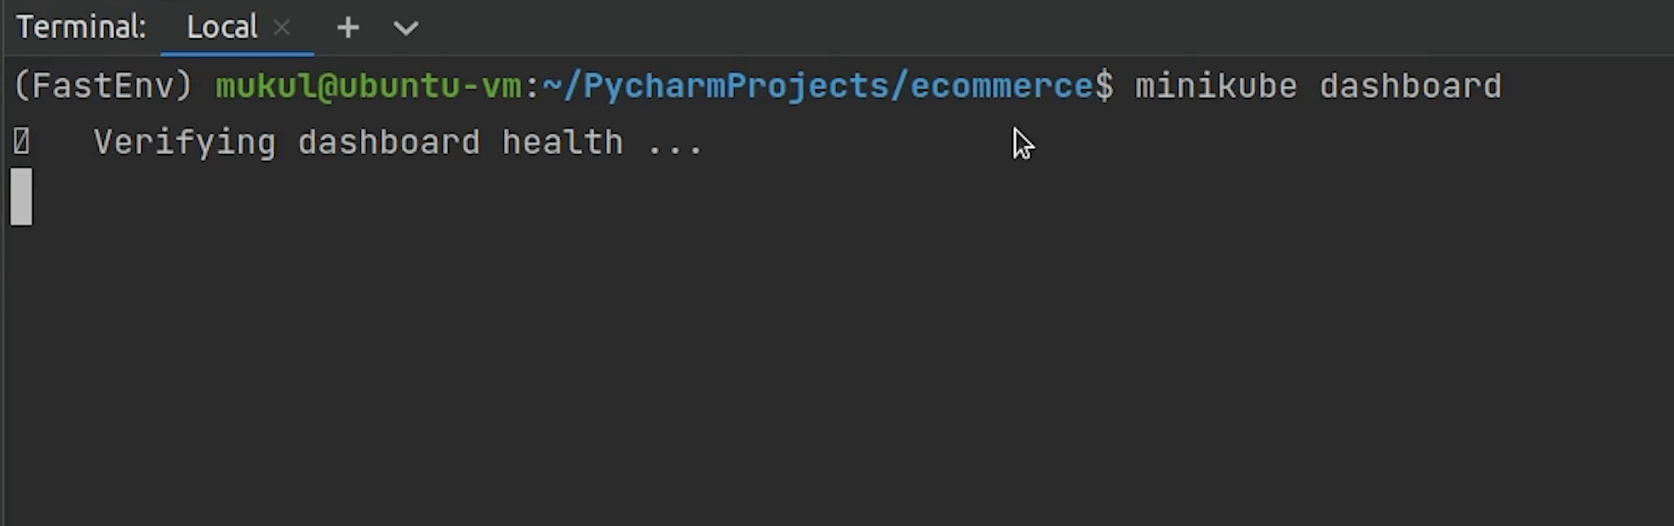The image size is (1674, 526).
Task: Switch to the Local terminal tab
Action: [x=221, y=28]
